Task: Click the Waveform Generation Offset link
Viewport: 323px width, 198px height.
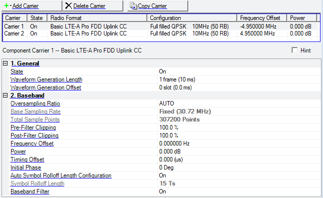Action: pos(46,87)
